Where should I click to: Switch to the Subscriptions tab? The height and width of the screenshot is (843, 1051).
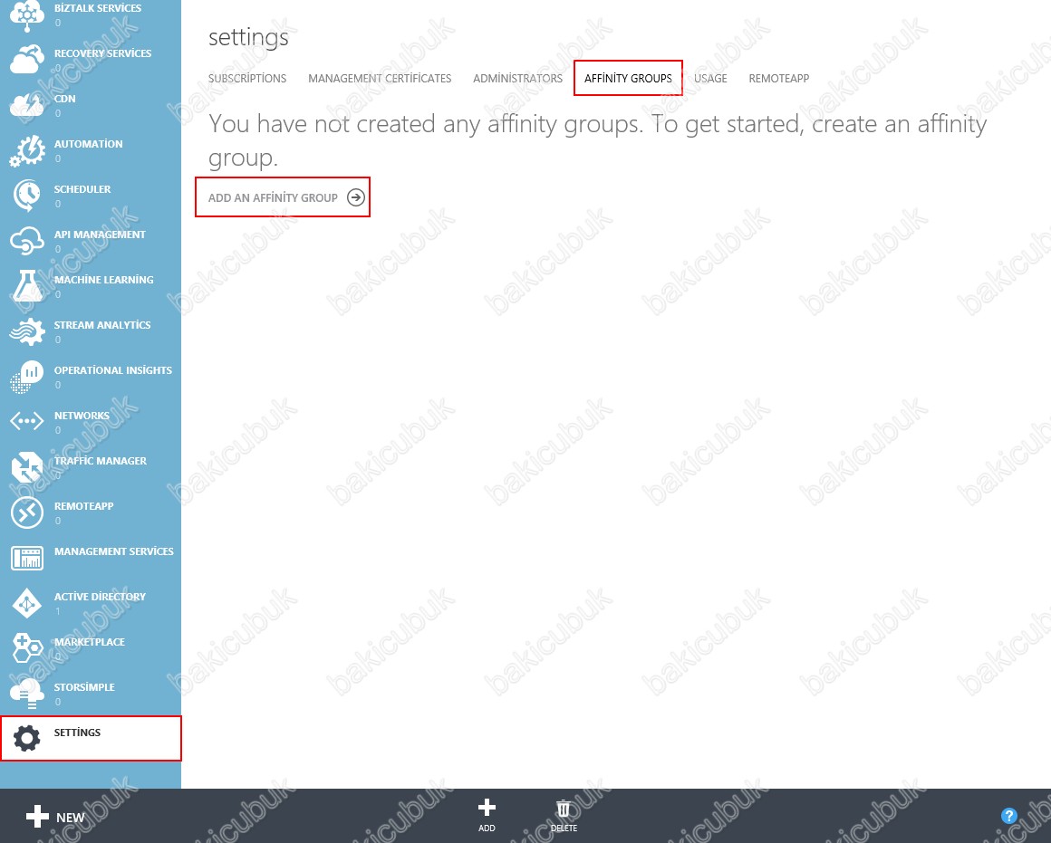[247, 79]
